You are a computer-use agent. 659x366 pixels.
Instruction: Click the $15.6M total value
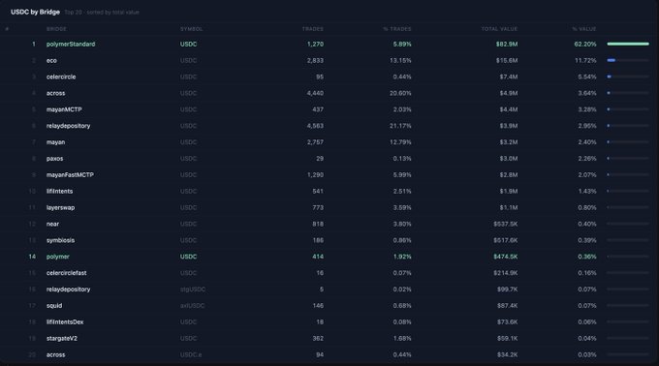[507, 60]
